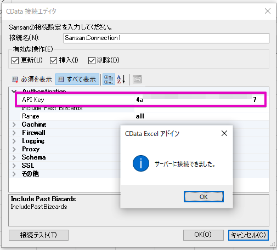Collapse the Authentication section
Screen dimensions: 277x250
click(14, 91)
